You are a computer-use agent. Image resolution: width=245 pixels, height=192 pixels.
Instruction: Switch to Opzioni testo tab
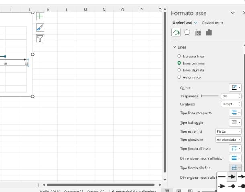pos(212,23)
